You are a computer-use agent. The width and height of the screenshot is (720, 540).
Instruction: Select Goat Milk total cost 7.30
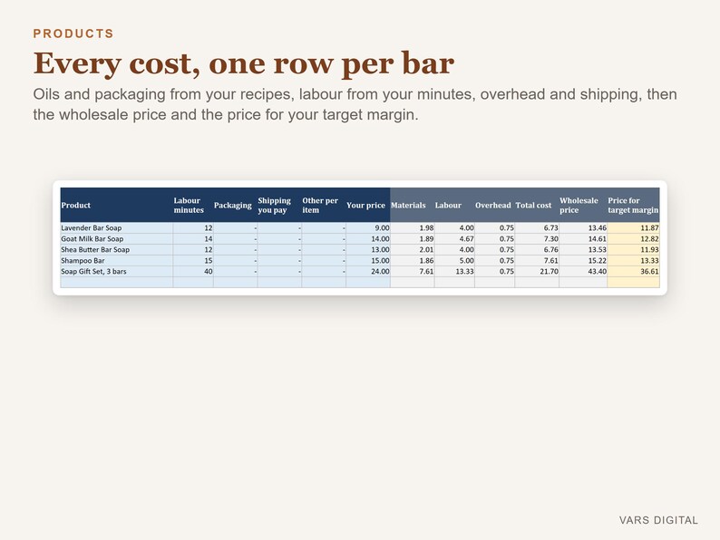pyautogui.click(x=537, y=239)
